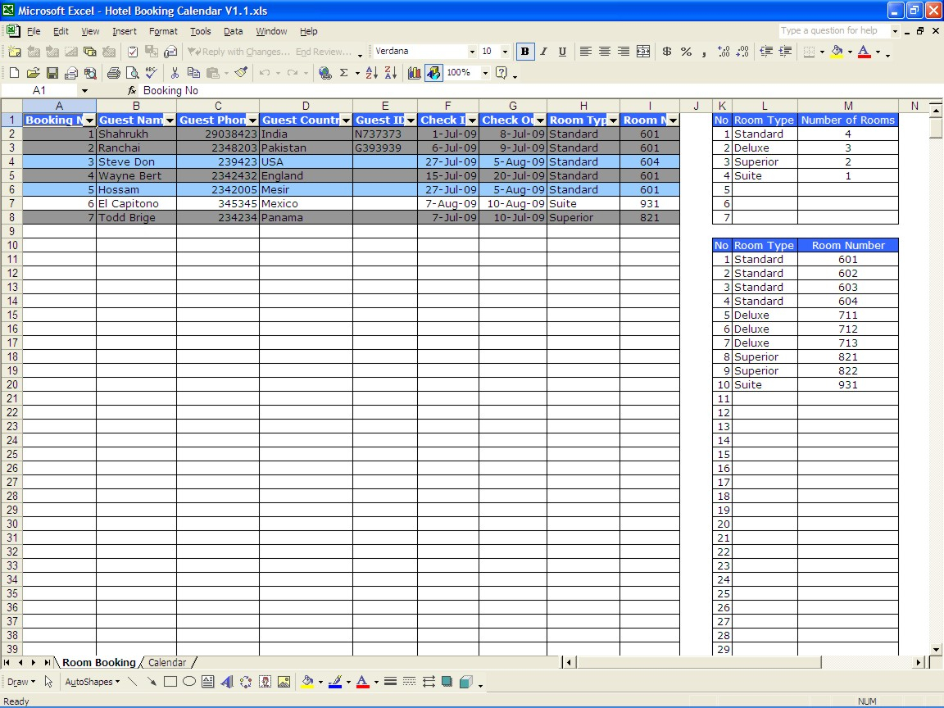Open the Data menu
The height and width of the screenshot is (708, 944).
(x=233, y=31)
